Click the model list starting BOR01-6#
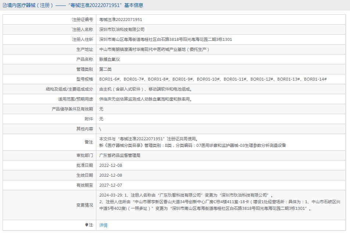This screenshot has width=350, height=233. pyautogui.click(x=213, y=79)
